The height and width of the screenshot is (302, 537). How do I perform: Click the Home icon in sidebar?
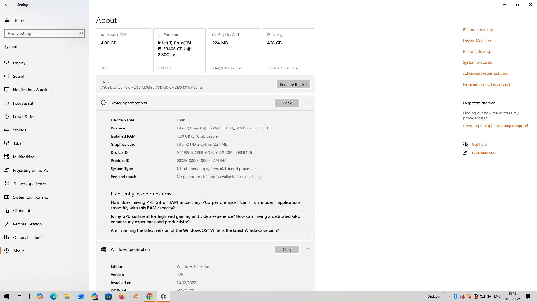click(7, 20)
